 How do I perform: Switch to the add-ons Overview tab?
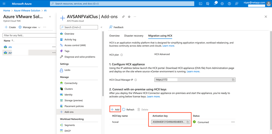(x=114, y=36)
